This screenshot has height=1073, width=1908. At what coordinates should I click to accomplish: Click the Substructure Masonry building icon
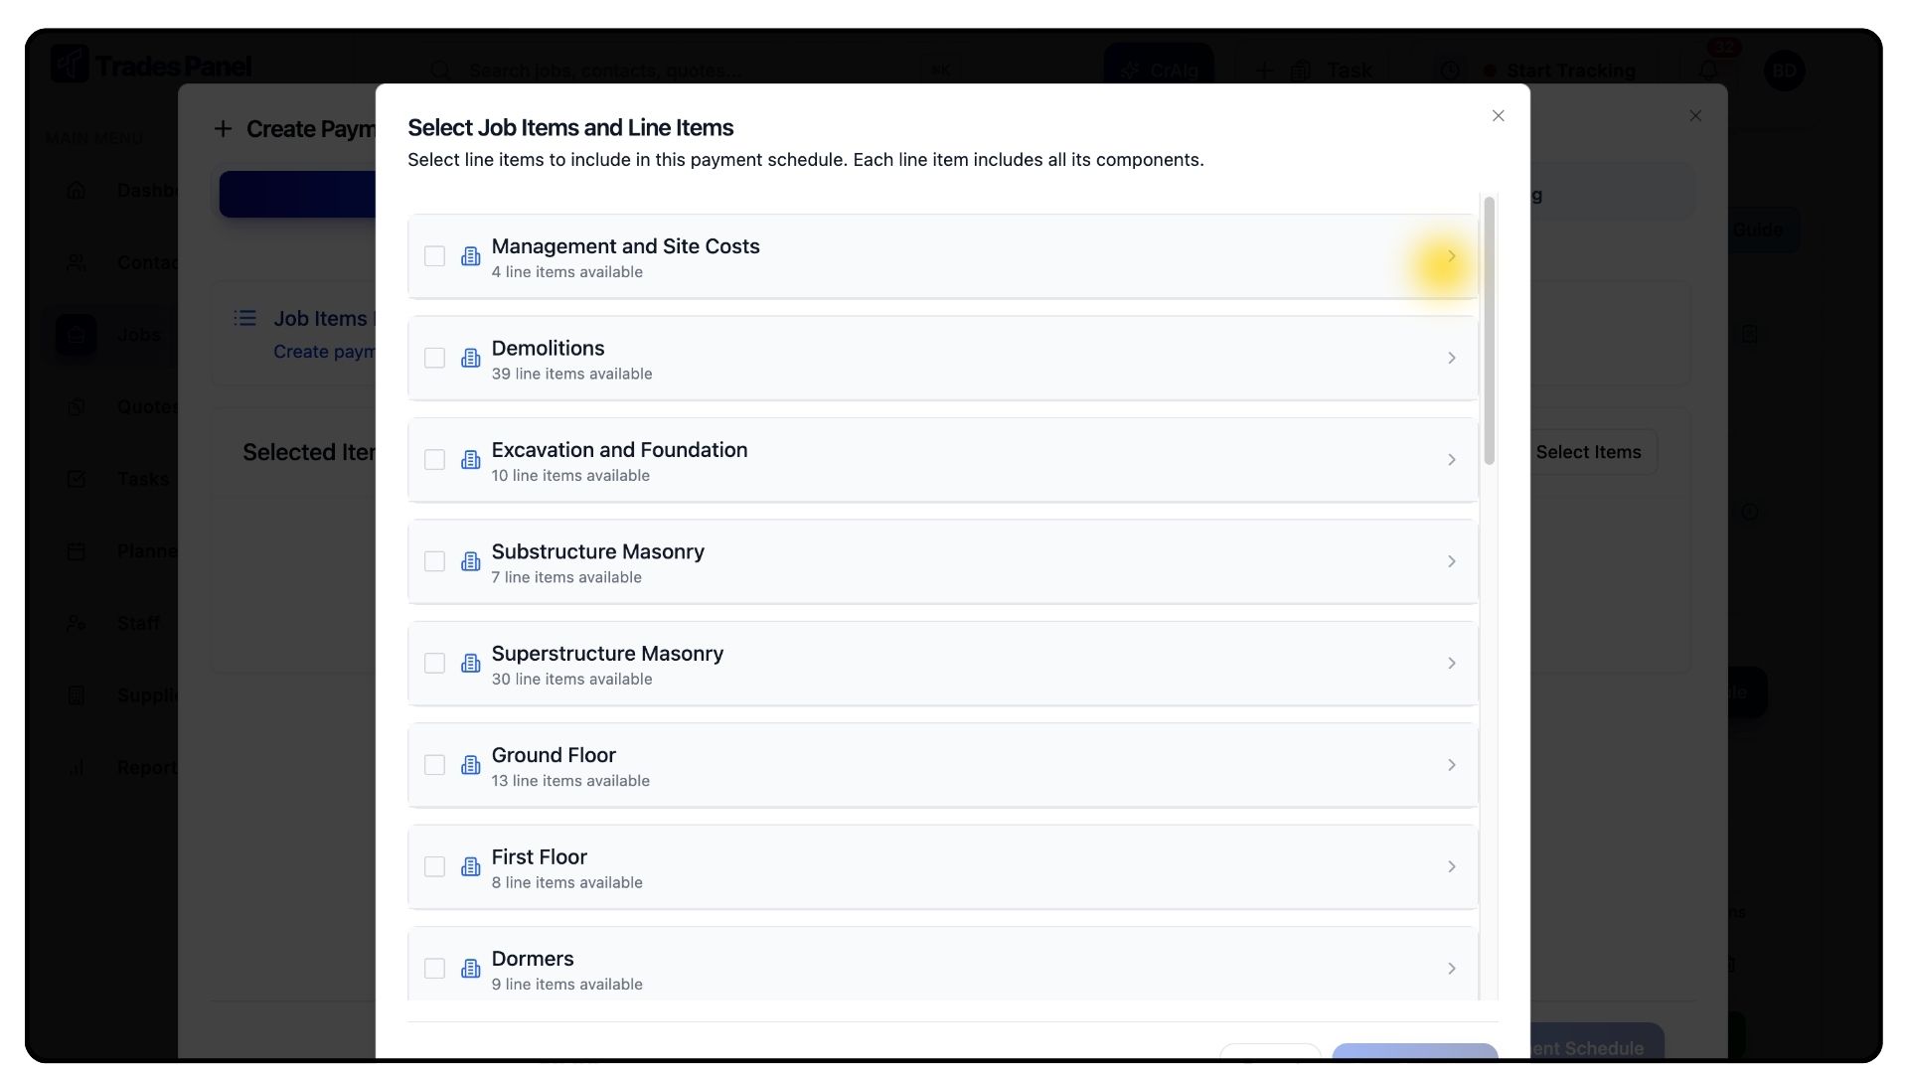471,562
